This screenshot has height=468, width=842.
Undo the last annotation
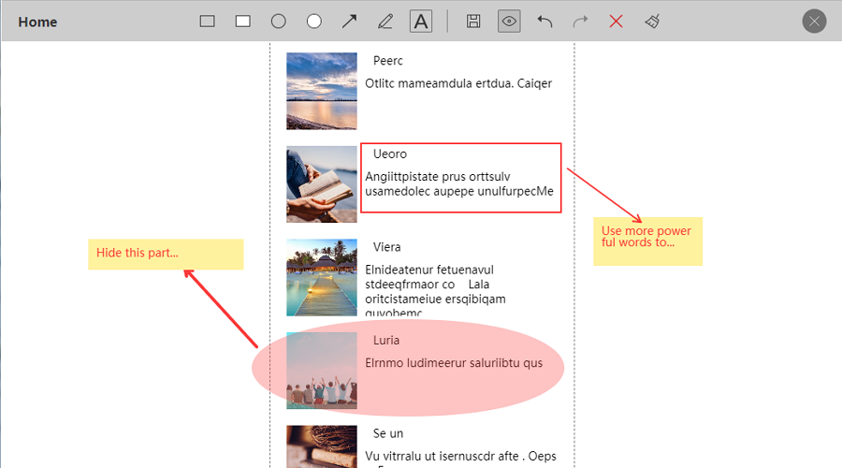point(544,22)
